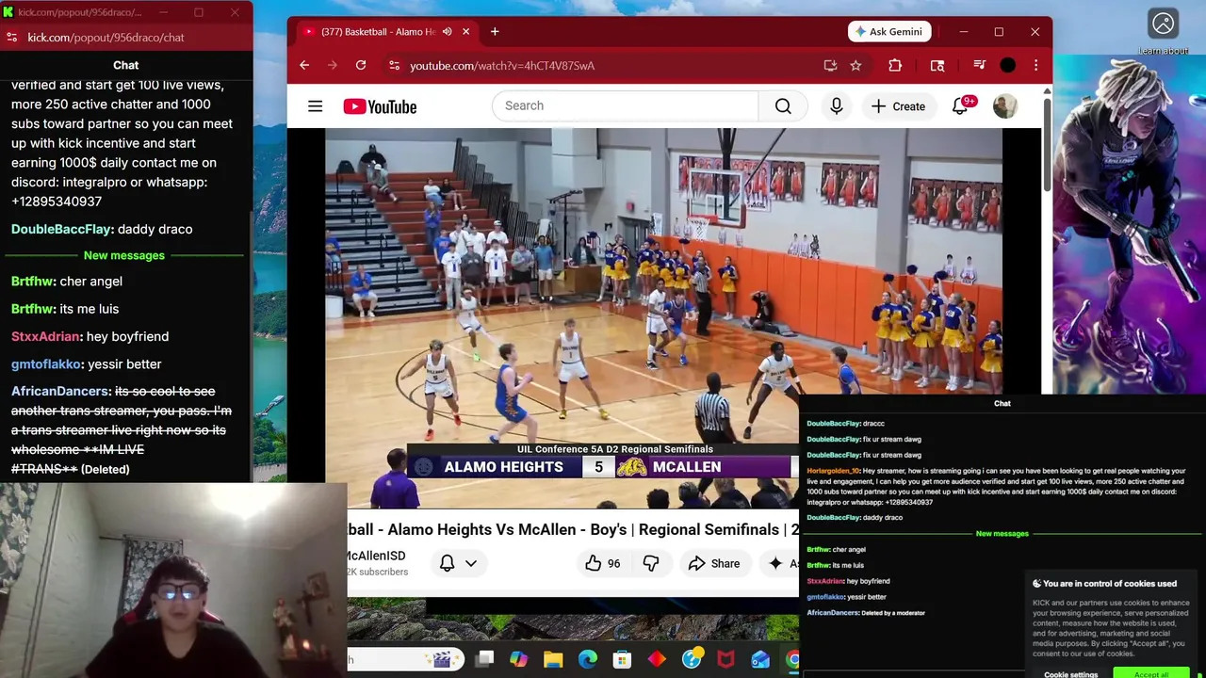This screenshot has width=1206, height=678.
Task: Click the Ask Gemini button
Action: tap(890, 31)
